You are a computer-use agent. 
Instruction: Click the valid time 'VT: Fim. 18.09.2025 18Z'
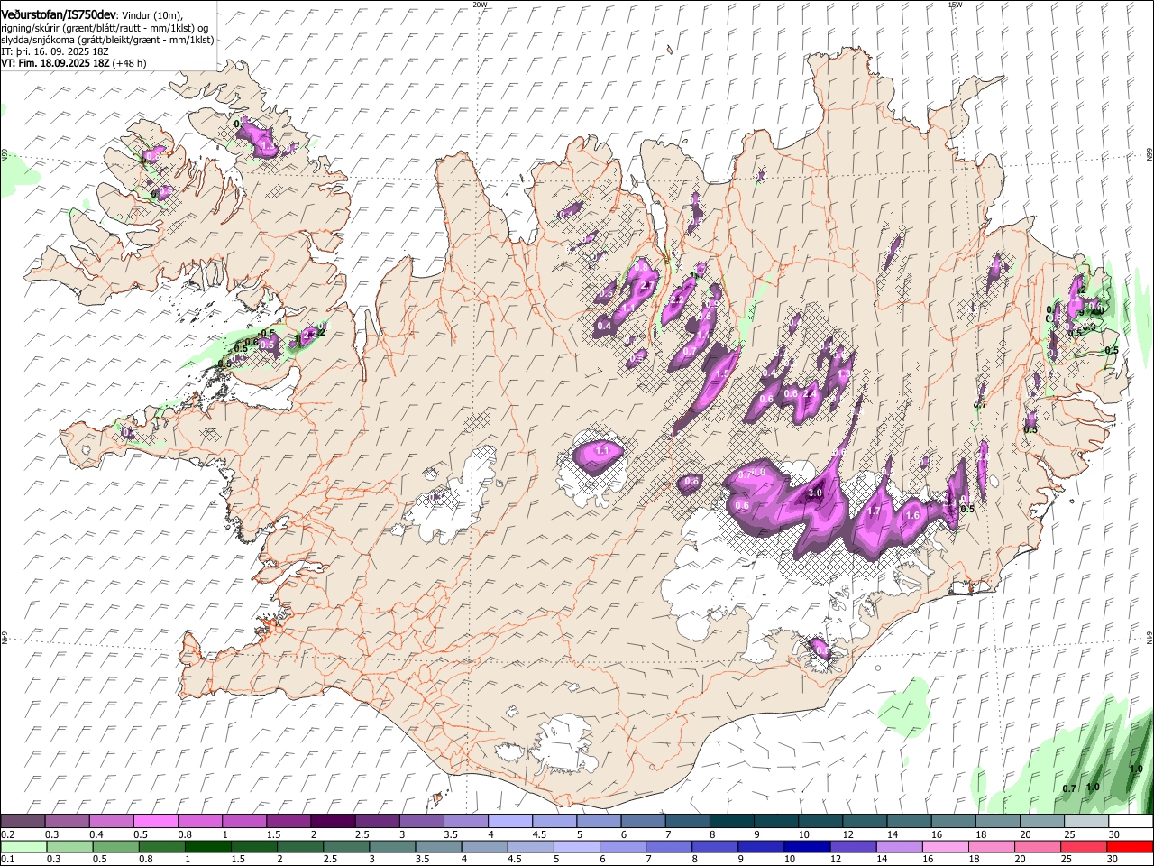click(56, 63)
